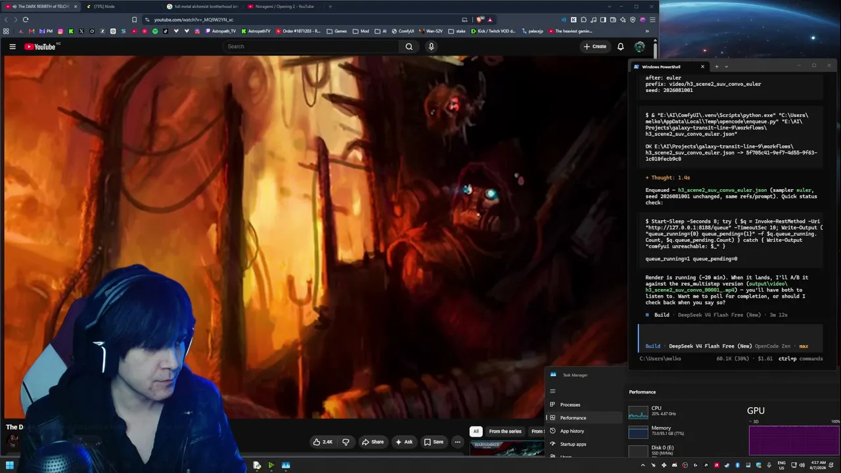Open the Games bookmarks folder

(336, 31)
